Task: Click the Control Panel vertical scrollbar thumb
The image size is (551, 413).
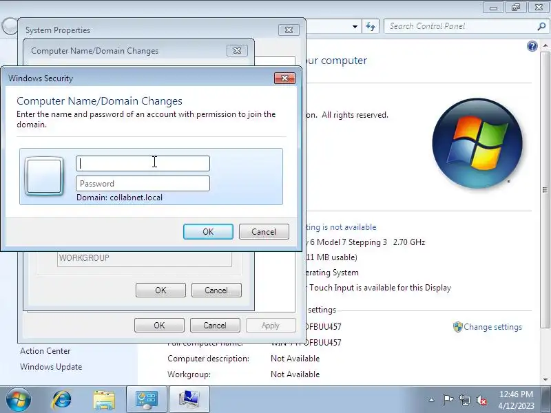Action: tap(545, 190)
